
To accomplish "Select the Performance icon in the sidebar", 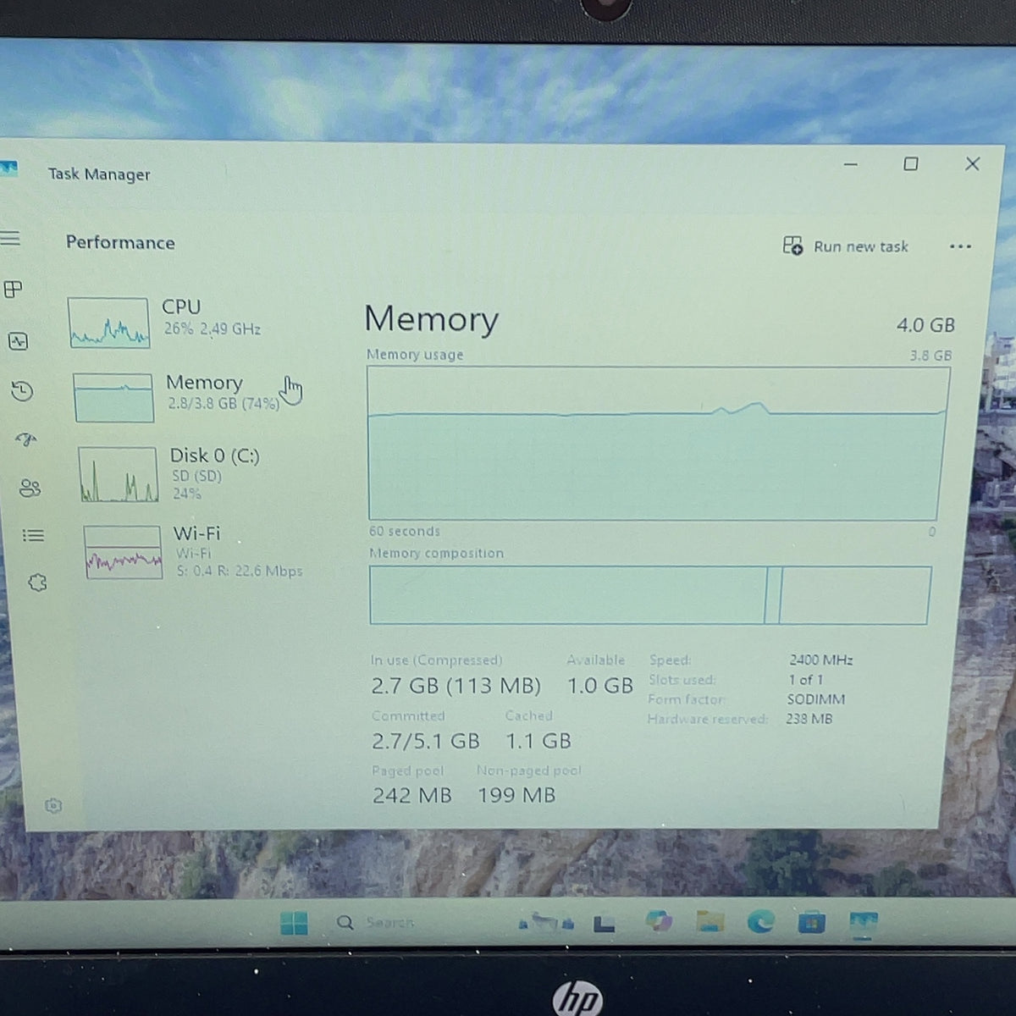I will [18, 341].
